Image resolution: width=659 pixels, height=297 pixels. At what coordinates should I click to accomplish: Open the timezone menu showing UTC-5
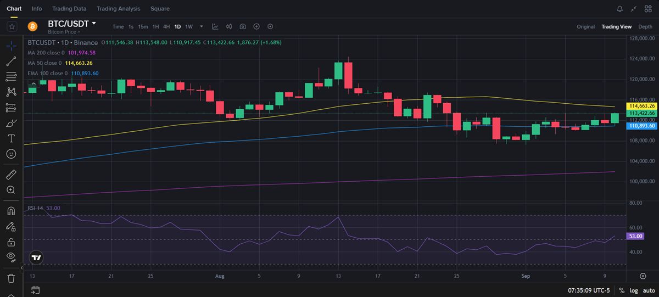tap(588, 290)
